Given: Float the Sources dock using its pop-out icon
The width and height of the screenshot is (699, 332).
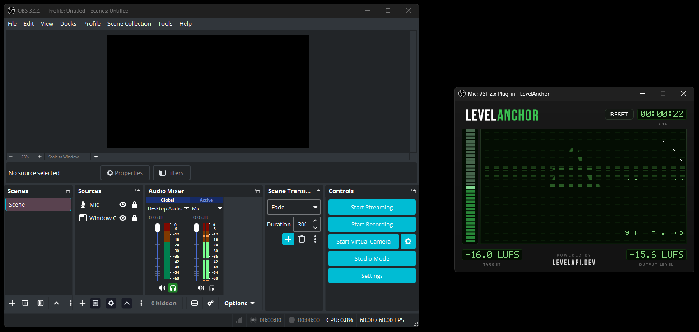Looking at the screenshot, I should point(138,191).
